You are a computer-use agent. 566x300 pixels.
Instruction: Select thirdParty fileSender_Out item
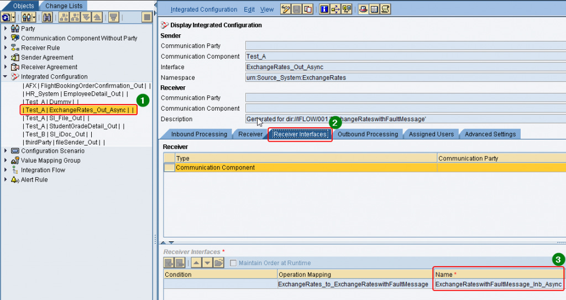click(64, 142)
